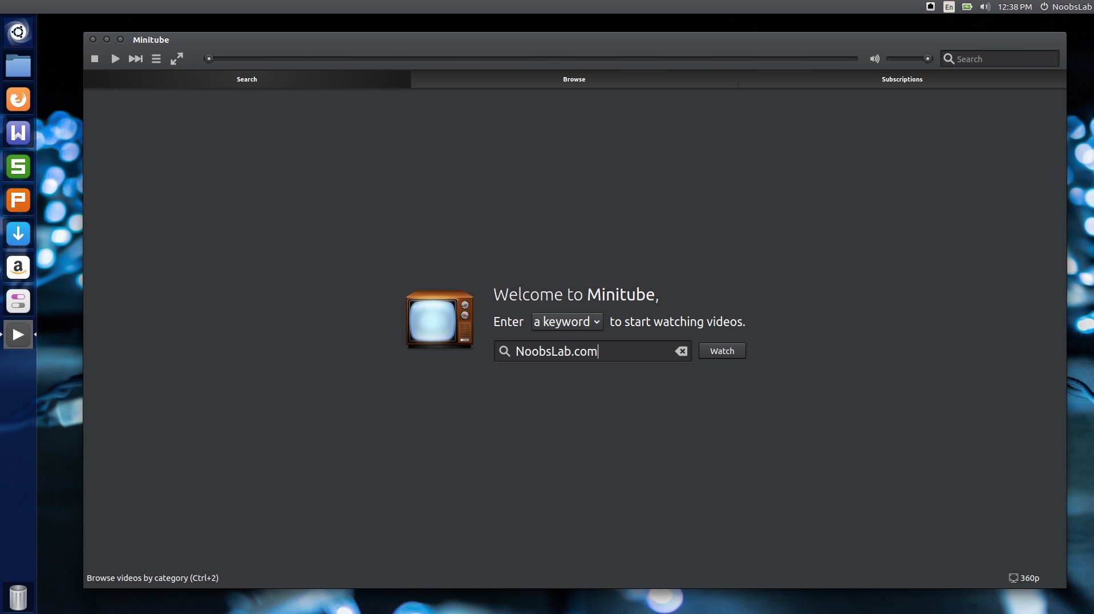Click the video seek slider
Image resolution: width=1094 pixels, height=614 pixels.
[532, 59]
